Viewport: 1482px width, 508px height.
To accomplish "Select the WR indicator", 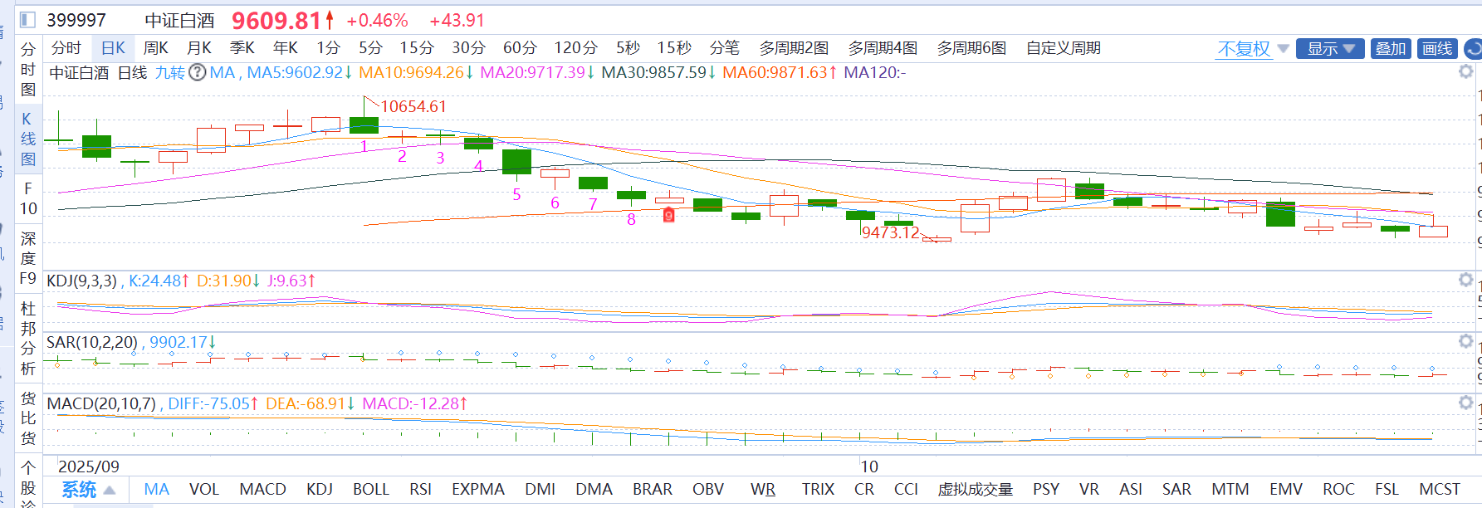I will tap(763, 490).
